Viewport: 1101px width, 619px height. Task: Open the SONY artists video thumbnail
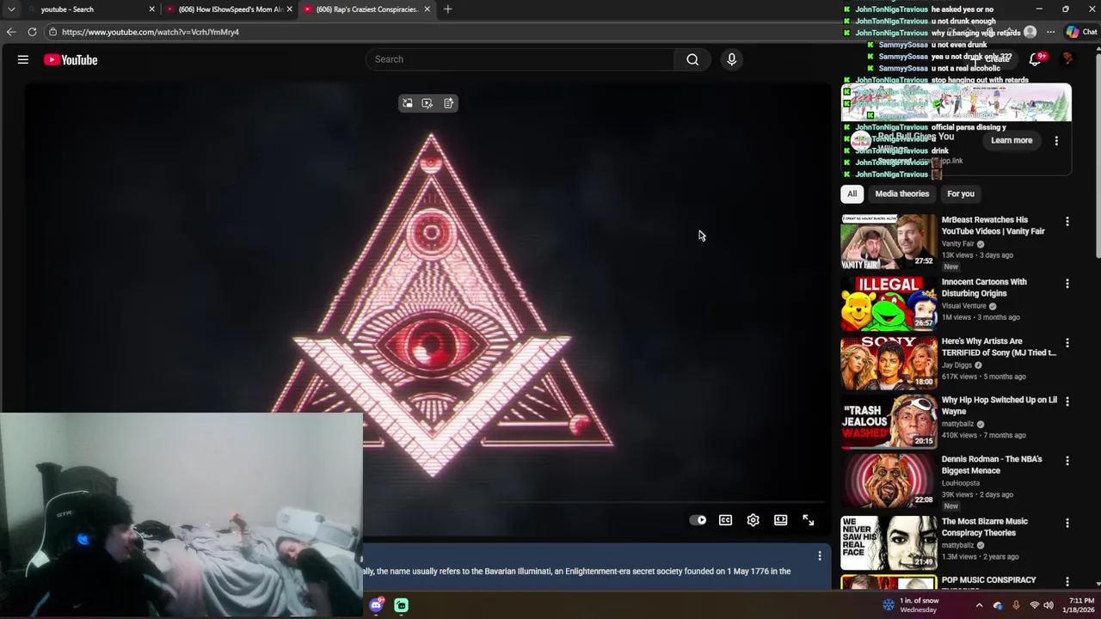[889, 363]
